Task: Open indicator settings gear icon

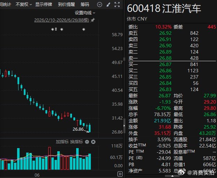Action: 87,142
